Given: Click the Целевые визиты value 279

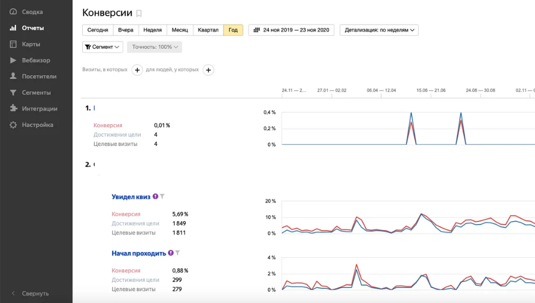Looking at the screenshot, I should [177, 289].
